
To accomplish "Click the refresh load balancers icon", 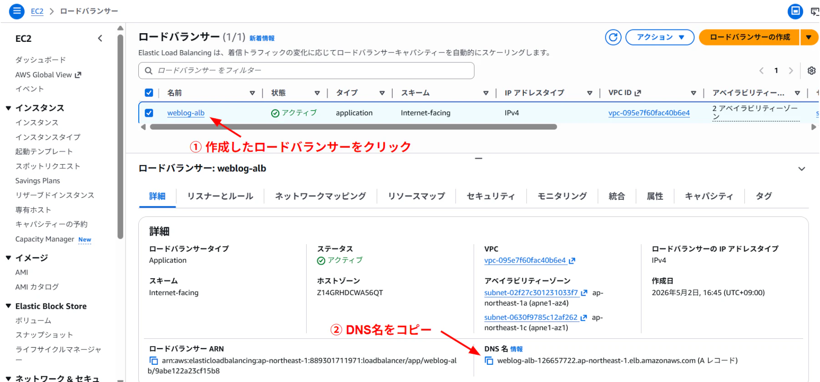I will click(x=613, y=37).
